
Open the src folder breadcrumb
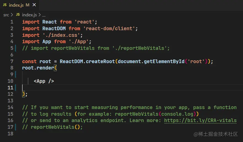(6, 15)
